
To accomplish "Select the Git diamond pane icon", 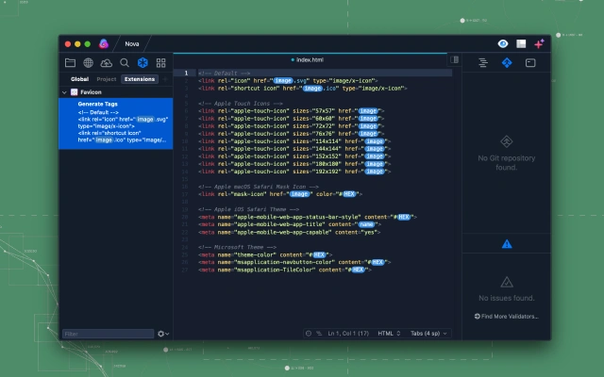I will [x=507, y=63].
